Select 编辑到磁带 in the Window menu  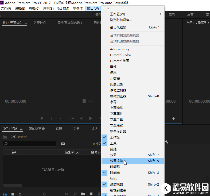pos(133,190)
